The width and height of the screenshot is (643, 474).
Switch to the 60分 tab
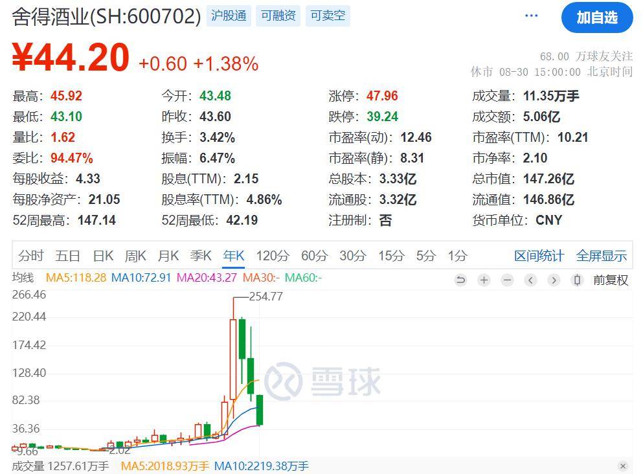[314, 256]
